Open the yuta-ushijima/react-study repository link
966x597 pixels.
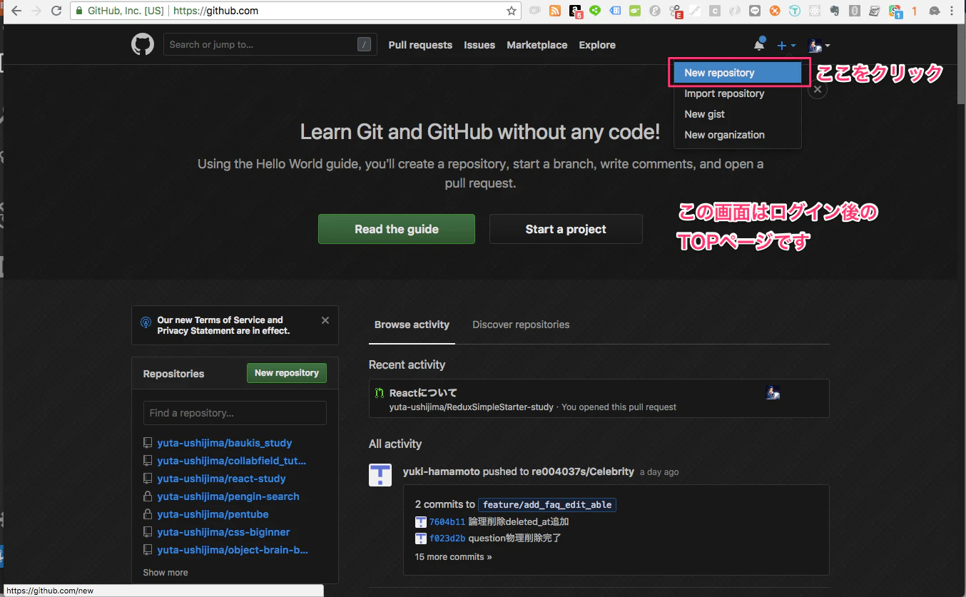(221, 479)
